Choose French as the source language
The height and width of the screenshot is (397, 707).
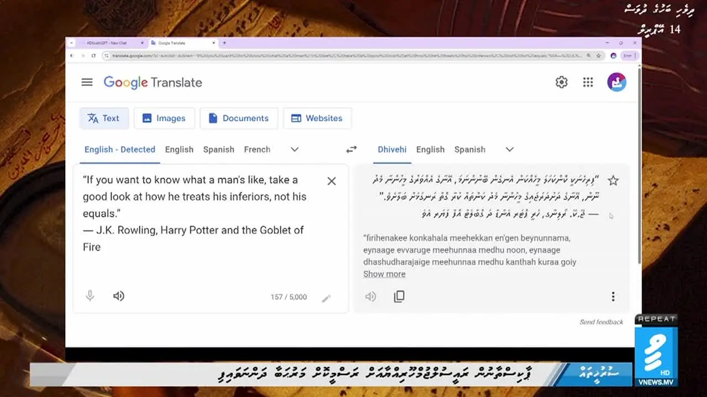pyautogui.click(x=257, y=149)
